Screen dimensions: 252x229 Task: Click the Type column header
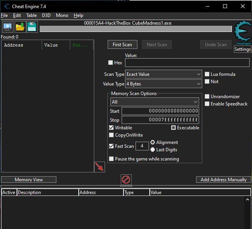point(137,192)
